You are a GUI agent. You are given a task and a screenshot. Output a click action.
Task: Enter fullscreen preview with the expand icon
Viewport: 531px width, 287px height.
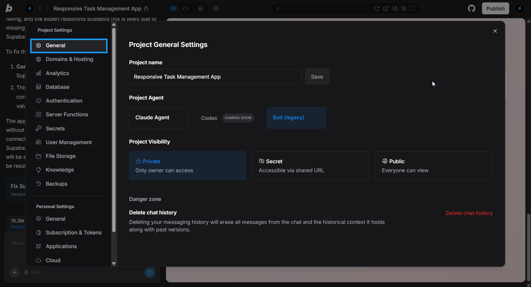413,8
